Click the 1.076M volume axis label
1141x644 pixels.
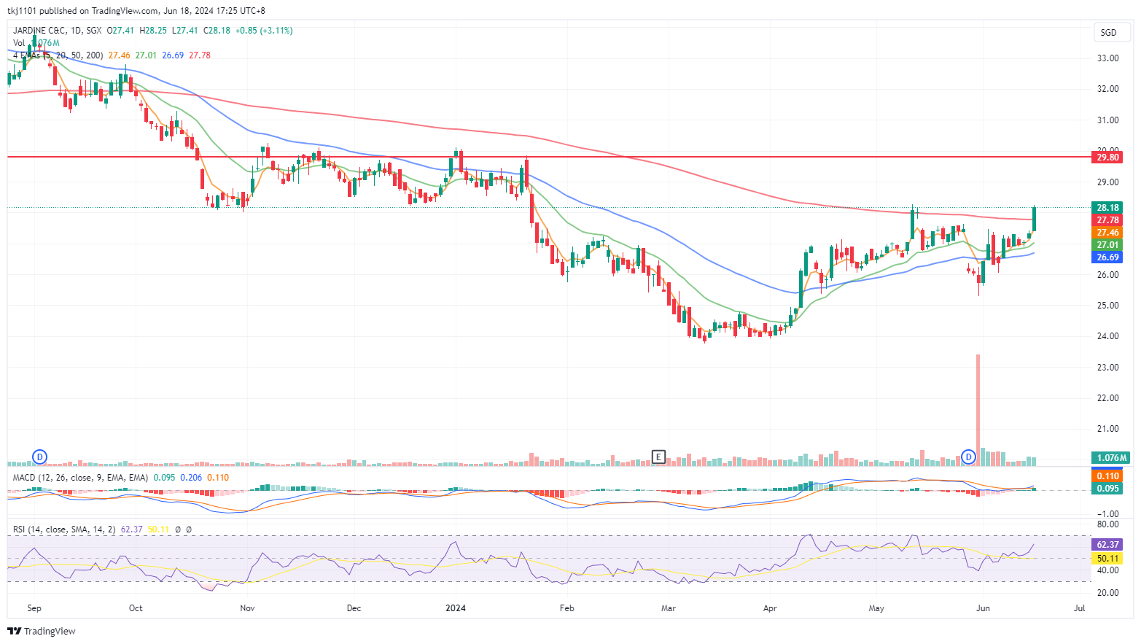point(1111,458)
